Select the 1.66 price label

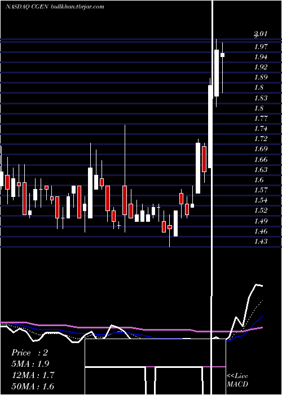pyautogui.click(x=261, y=160)
